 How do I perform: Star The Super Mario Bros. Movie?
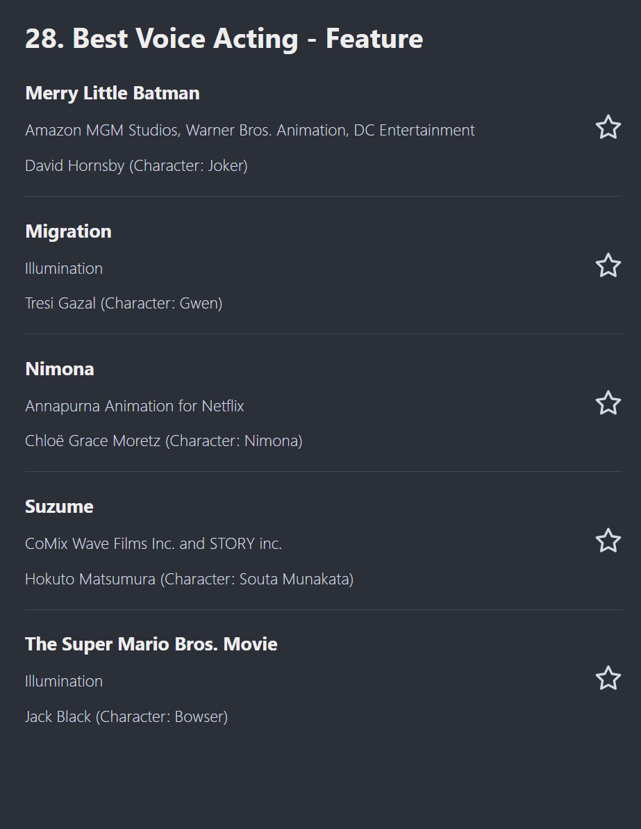(x=608, y=678)
